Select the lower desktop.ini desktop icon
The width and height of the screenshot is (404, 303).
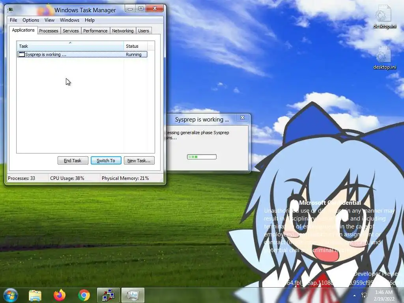click(x=384, y=58)
